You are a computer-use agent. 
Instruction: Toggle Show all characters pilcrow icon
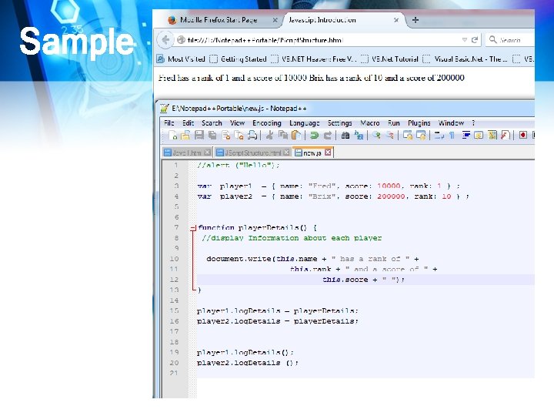452,135
